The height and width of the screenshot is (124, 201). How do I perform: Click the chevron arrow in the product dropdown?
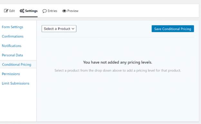(x=73, y=29)
